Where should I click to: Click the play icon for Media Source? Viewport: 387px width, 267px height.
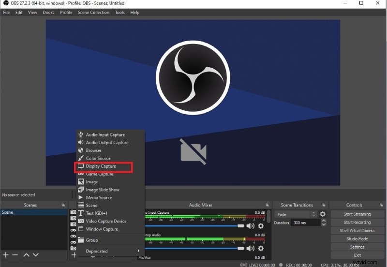tap(80, 197)
